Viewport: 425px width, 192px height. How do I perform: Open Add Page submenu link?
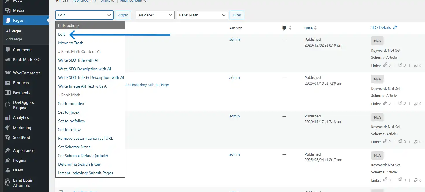(x=14, y=39)
